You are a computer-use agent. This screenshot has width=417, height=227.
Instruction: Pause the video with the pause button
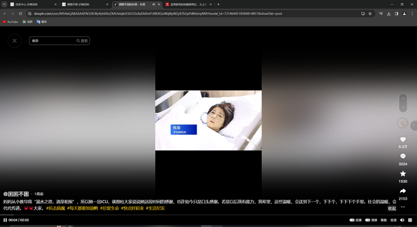coord(5,220)
